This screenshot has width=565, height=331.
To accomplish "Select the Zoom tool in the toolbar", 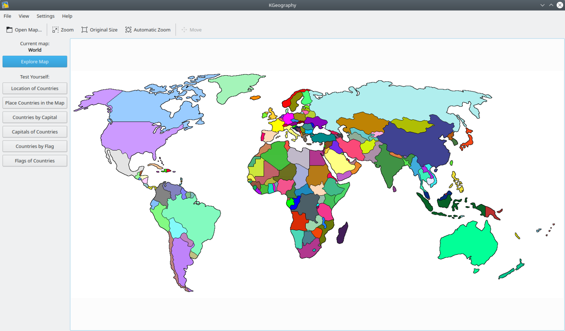I will coord(63,30).
